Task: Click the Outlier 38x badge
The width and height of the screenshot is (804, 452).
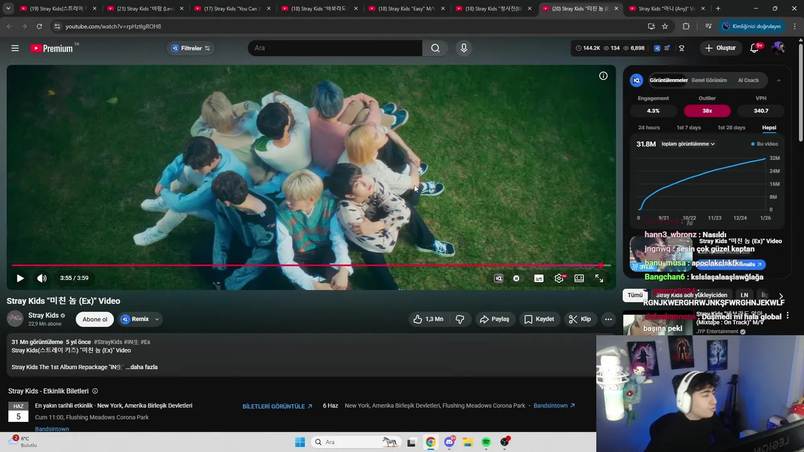Action: (707, 110)
